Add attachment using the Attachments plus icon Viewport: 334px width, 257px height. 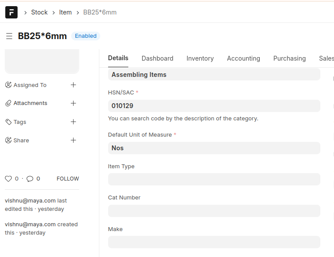(x=73, y=103)
